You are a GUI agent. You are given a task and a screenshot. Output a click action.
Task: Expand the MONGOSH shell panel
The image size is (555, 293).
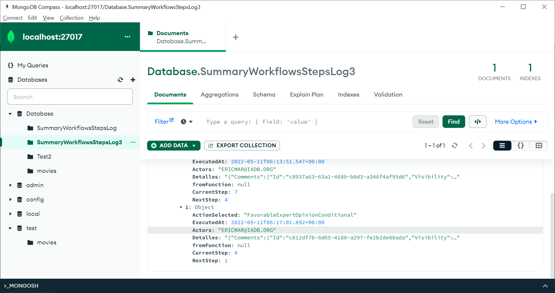tap(545, 286)
